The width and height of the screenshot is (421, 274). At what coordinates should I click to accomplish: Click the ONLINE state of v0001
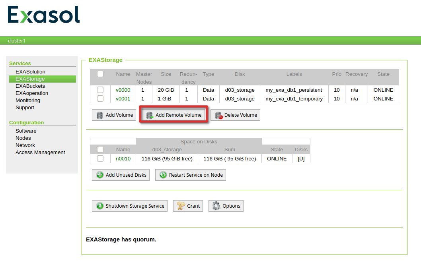pyautogui.click(x=384, y=99)
